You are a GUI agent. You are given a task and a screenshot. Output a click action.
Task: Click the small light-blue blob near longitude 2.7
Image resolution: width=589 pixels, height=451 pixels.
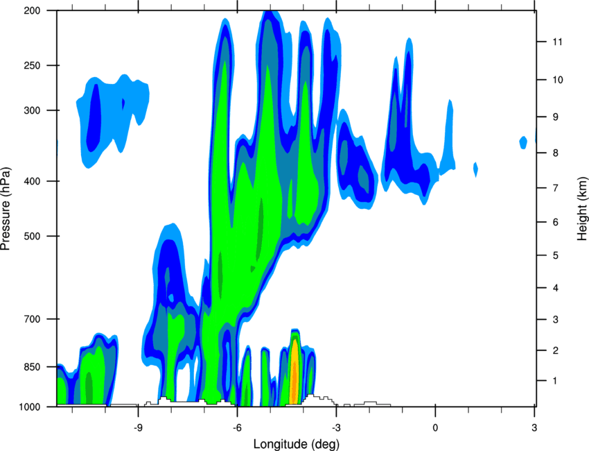pyautogui.click(x=523, y=142)
